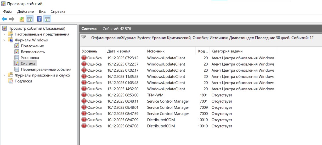Click the blue Help question mark icon

39,19
